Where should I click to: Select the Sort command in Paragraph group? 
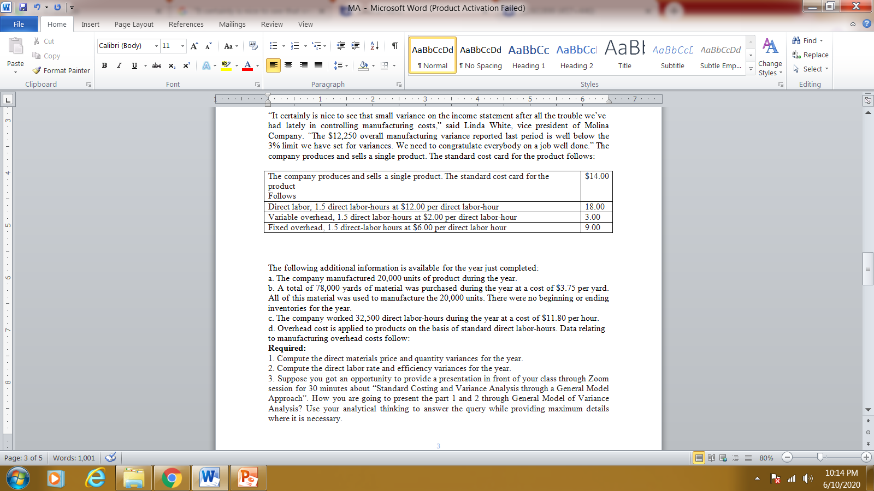tap(375, 46)
